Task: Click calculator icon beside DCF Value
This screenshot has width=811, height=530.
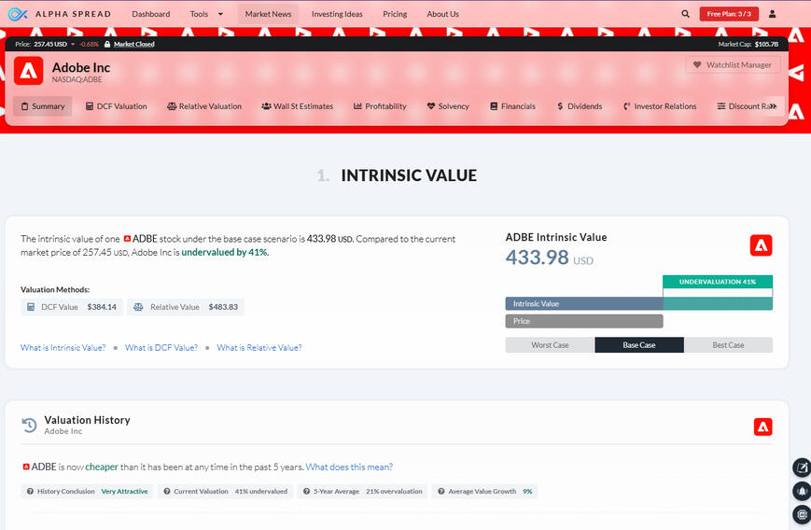Action: 31,307
